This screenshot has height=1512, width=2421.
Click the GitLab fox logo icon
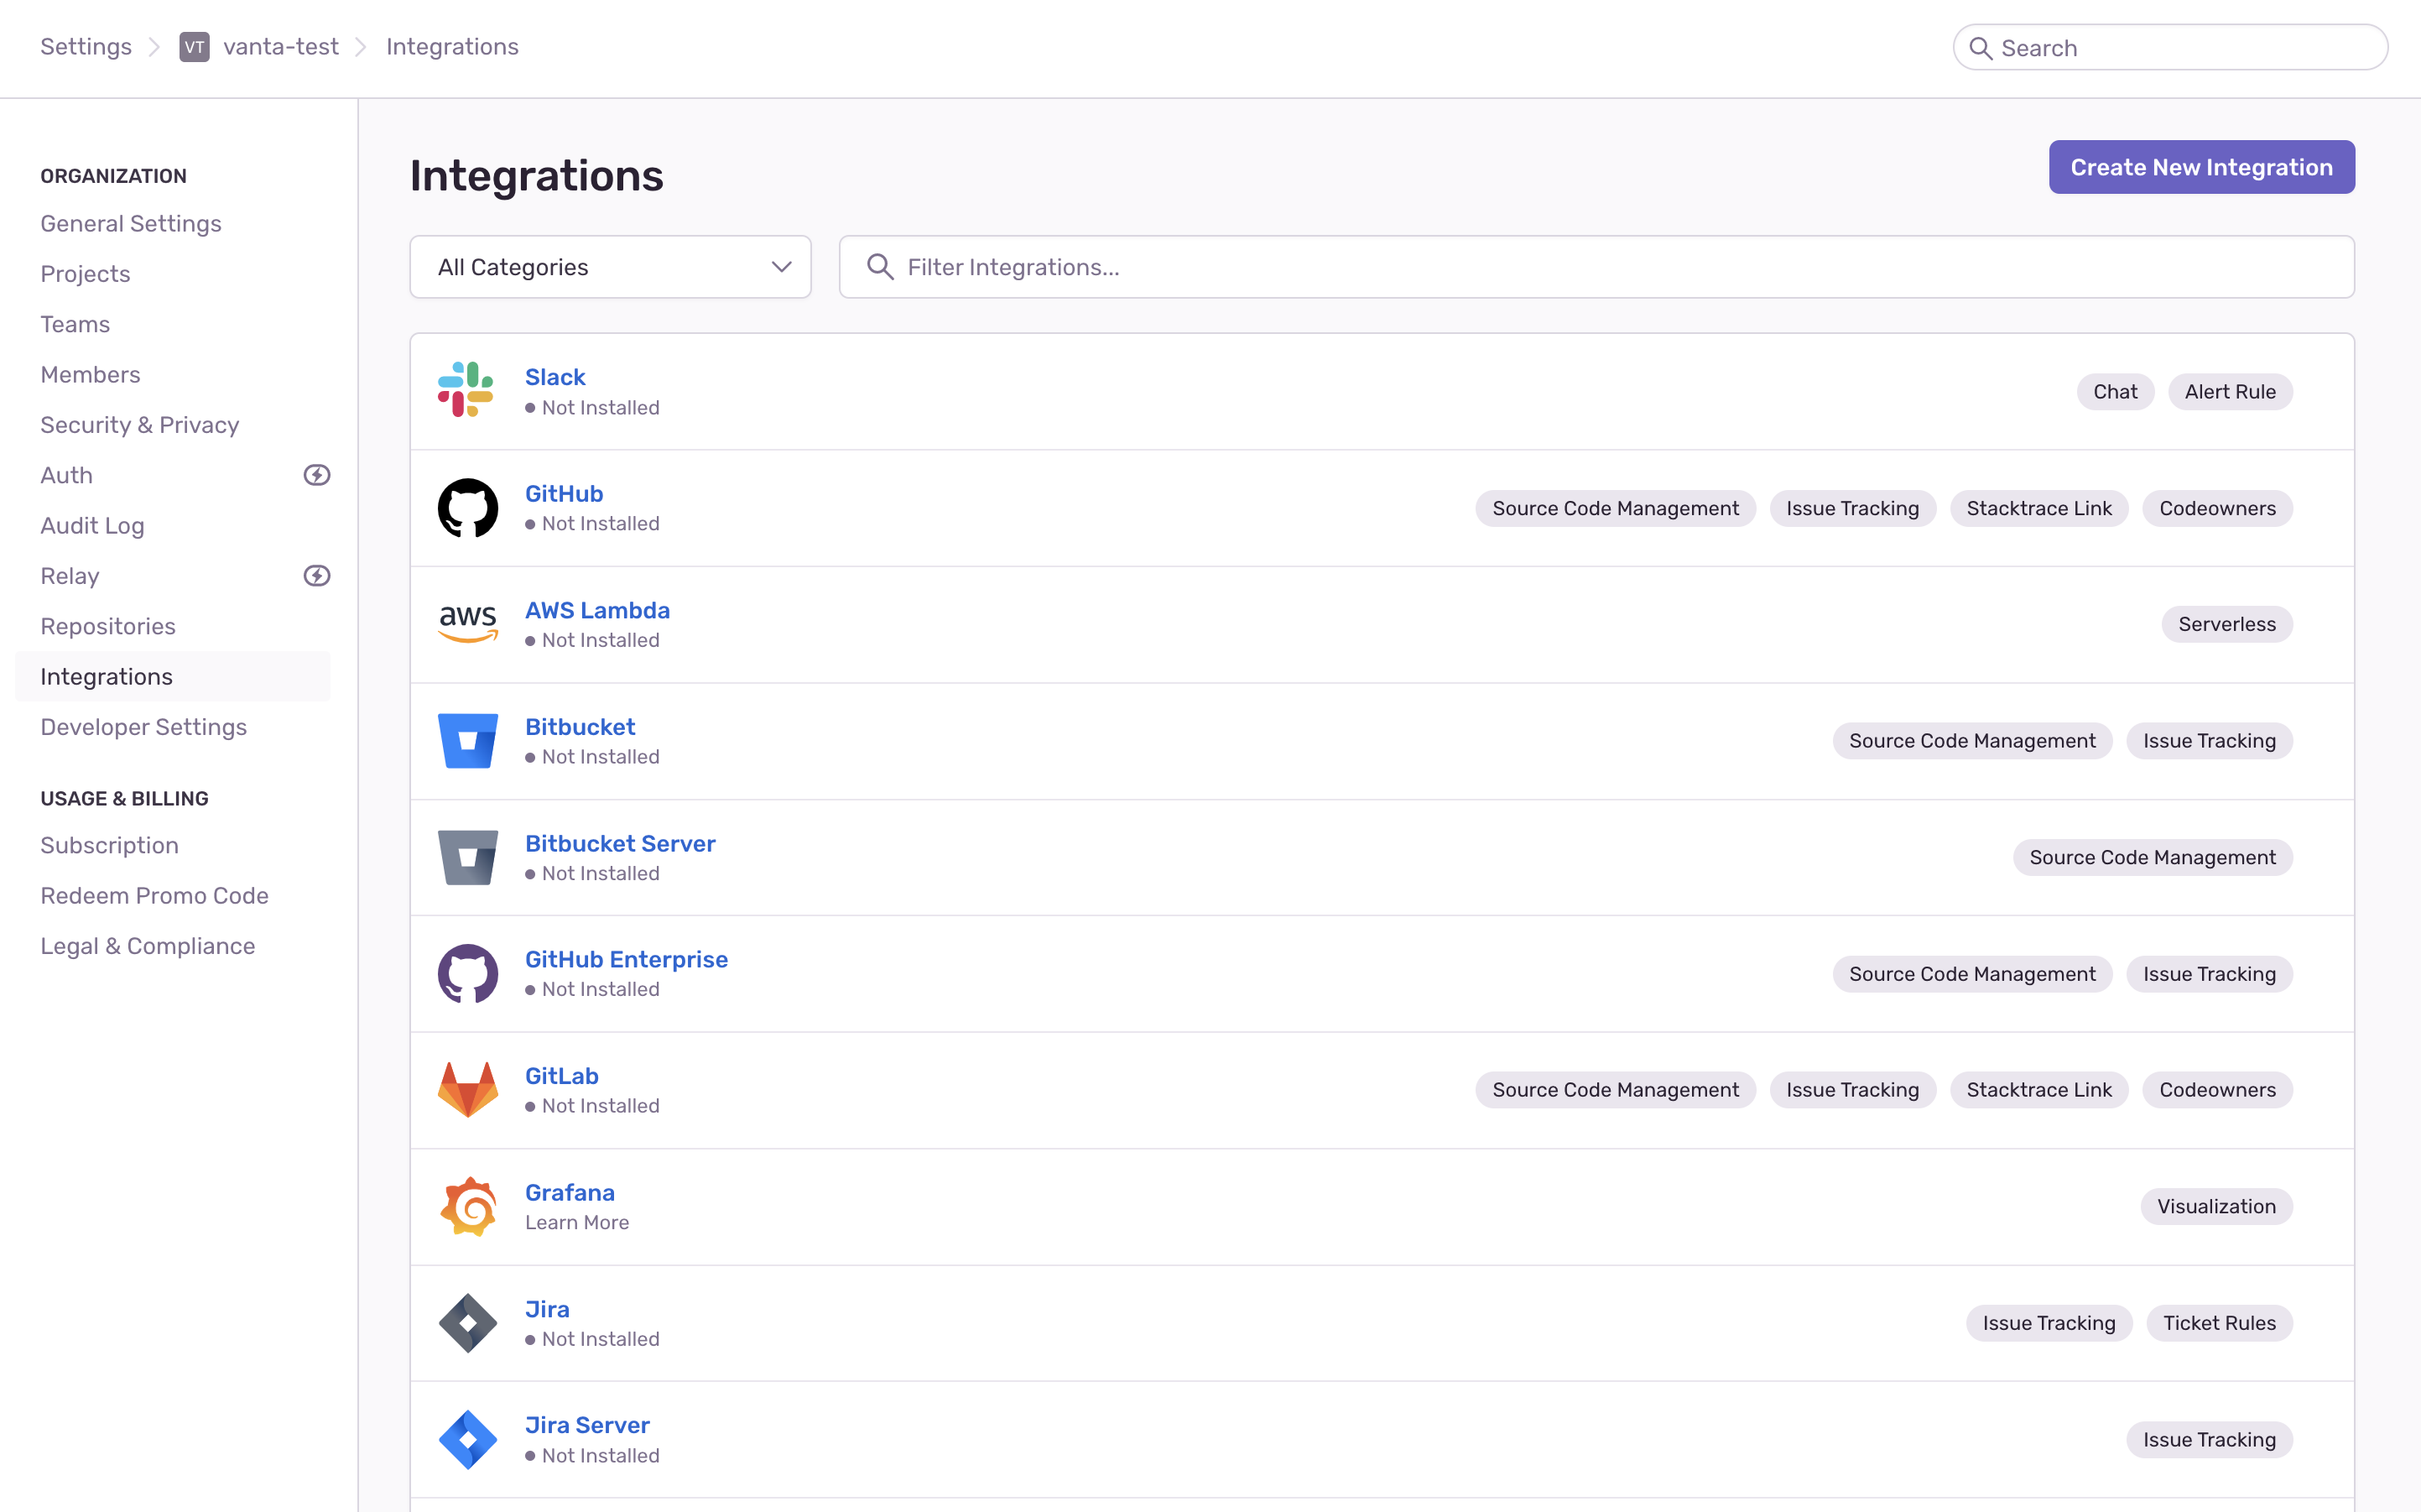click(x=466, y=1090)
